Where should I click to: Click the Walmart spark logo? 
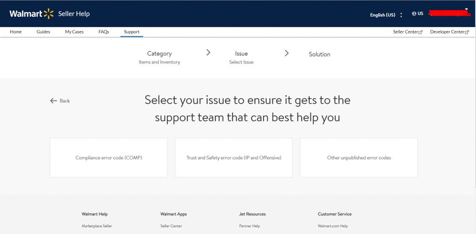(x=48, y=13)
